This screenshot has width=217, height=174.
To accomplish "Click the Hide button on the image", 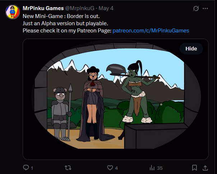I will pyautogui.click(x=191, y=49).
